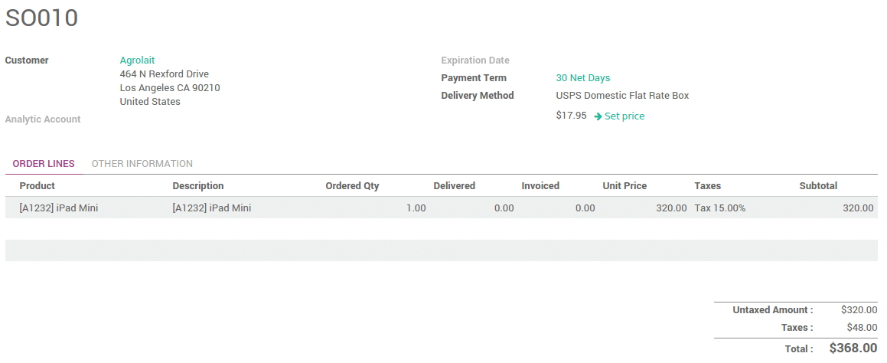The width and height of the screenshot is (887, 363).
Task: Open the Agrolait customer link
Action: [x=137, y=60]
